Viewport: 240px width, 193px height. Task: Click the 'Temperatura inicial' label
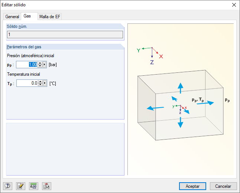(x=23, y=74)
